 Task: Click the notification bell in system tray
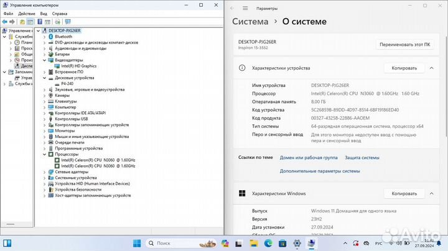coord(439,244)
